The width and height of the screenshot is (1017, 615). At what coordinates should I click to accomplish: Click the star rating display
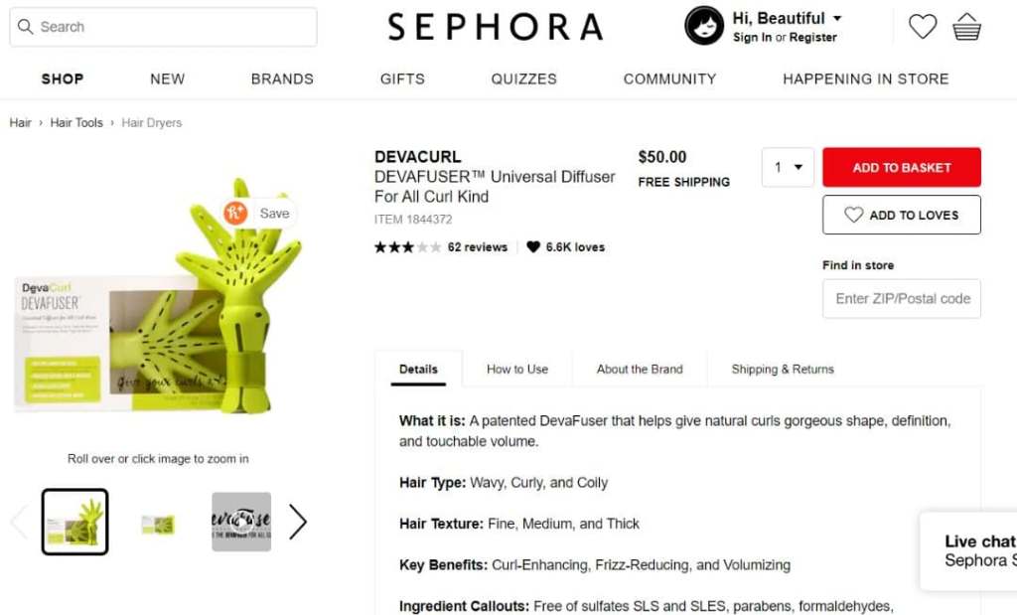[x=407, y=247]
